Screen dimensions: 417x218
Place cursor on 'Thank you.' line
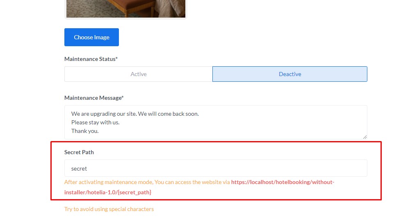click(85, 131)
